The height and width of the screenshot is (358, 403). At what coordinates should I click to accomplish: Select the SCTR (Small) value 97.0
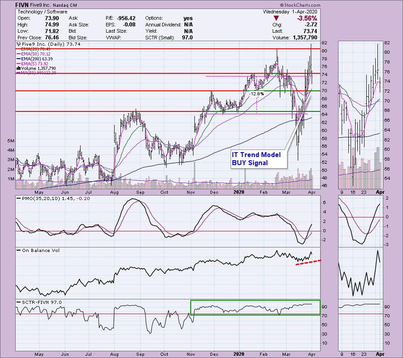click(187, 38)
